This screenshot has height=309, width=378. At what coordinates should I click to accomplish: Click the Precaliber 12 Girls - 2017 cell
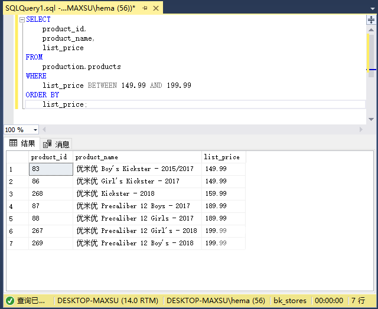(137, 219)
